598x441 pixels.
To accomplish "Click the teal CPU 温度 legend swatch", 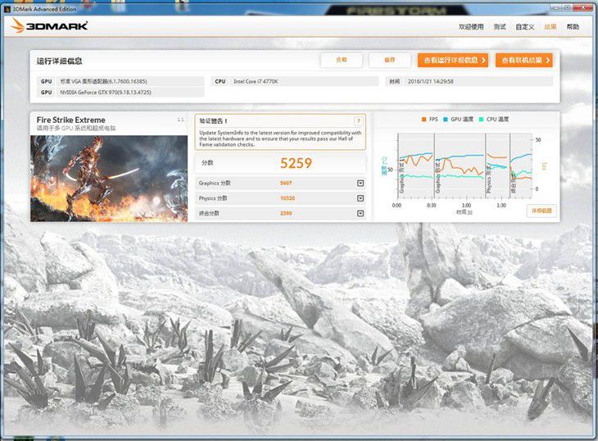I will pyautogui.click(x=481, y=120).
